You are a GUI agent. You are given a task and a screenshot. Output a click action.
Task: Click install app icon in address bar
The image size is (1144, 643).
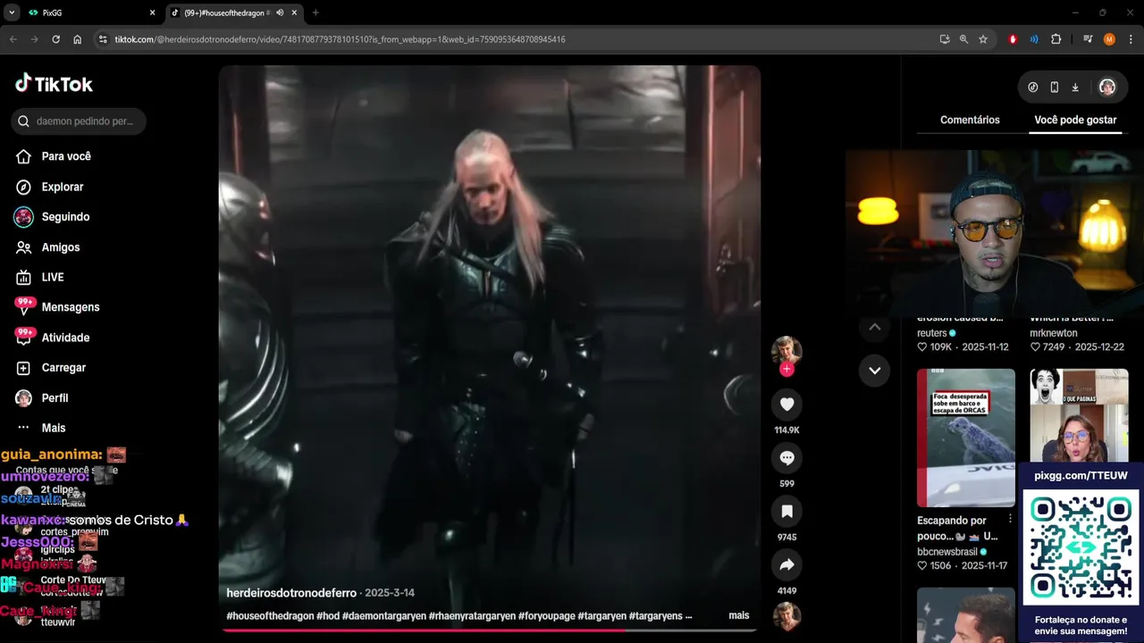945,39
